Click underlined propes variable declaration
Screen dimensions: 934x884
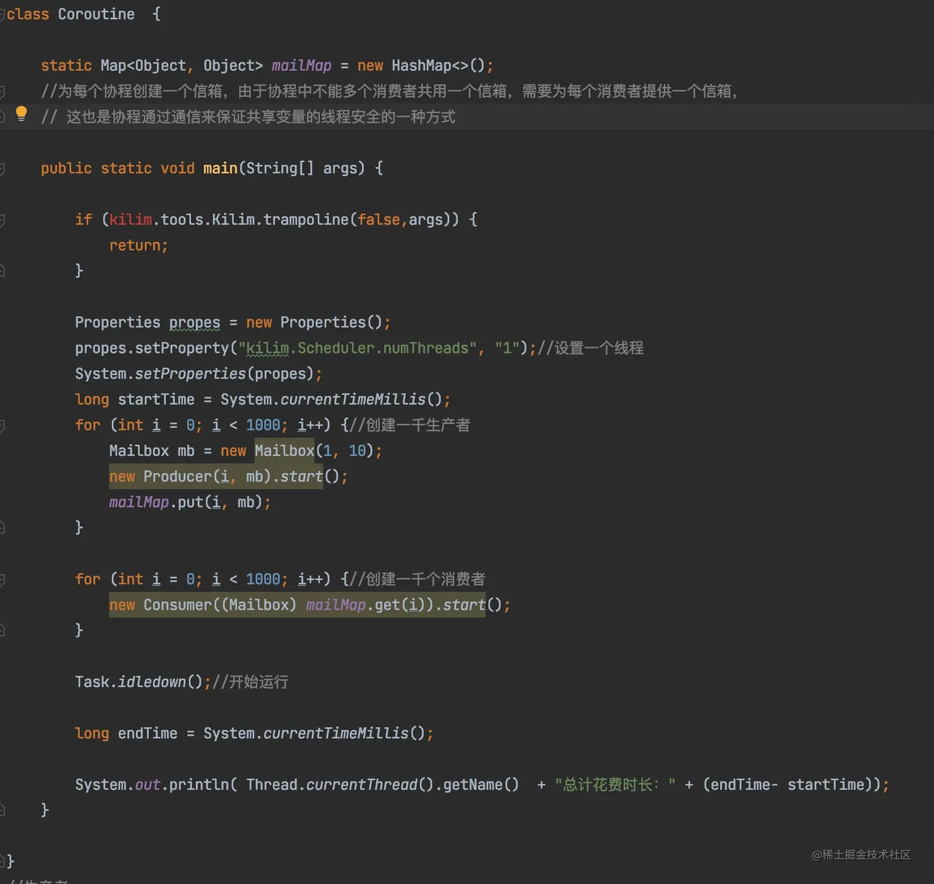pos(195,322)
